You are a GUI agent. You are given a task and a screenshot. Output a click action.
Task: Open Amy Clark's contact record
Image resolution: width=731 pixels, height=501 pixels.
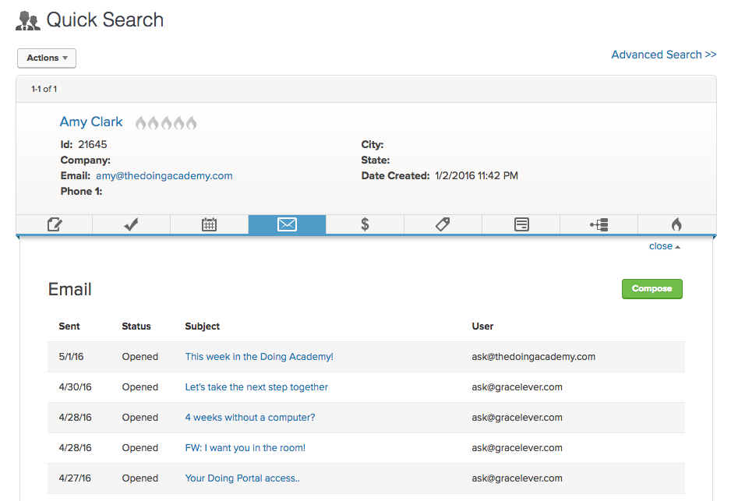[x=91, y=122]
